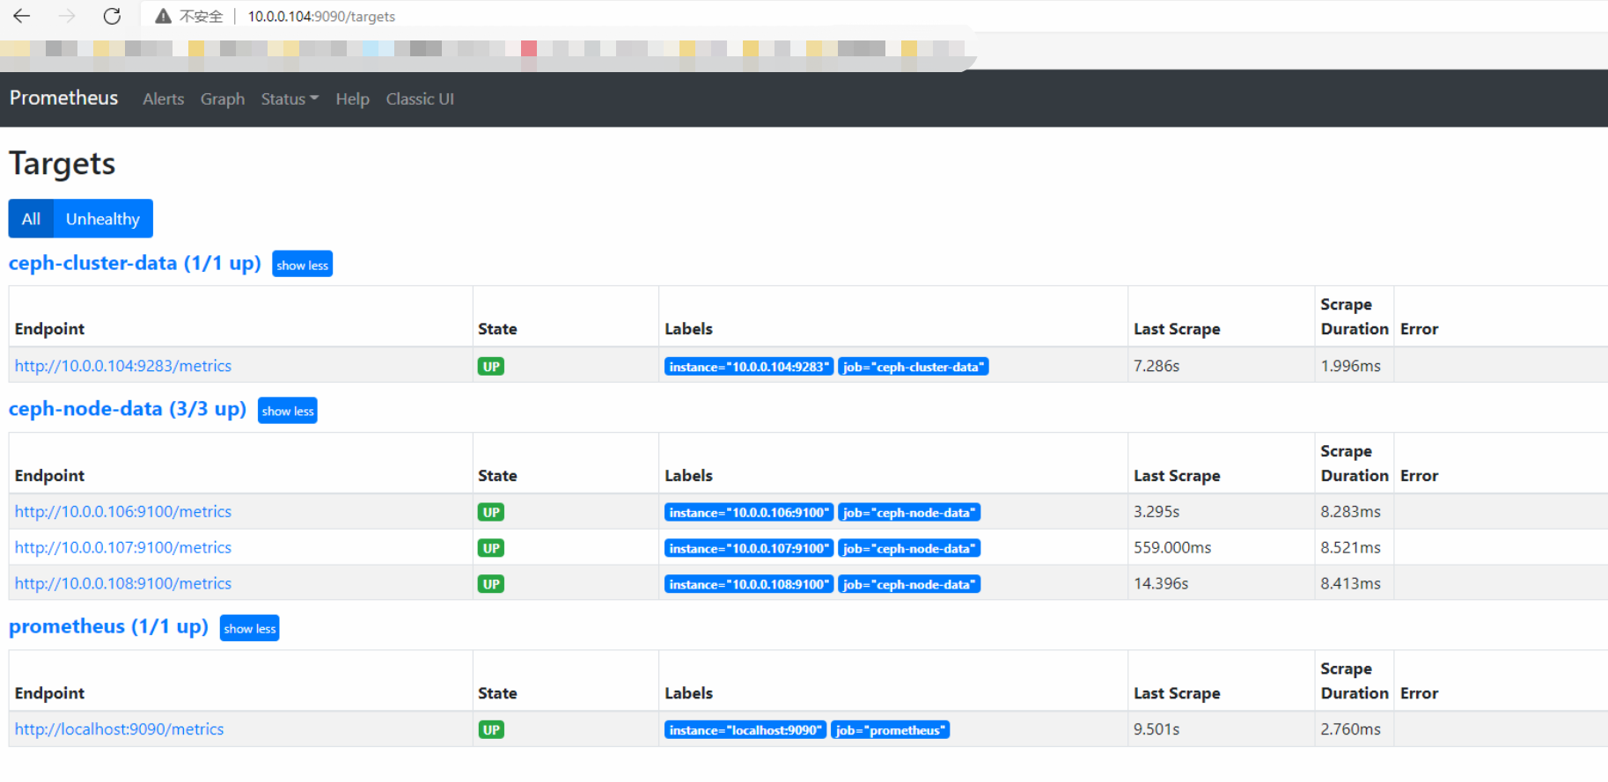This screenshot has height=782, width=1608.
Task: Open endpoint http://10.0.0.104:9283/metrics
Action: coord(123,365)
